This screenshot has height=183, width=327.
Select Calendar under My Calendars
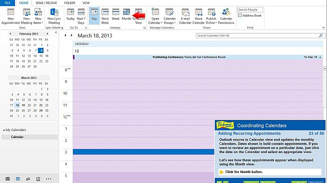(x=29, y=137)
